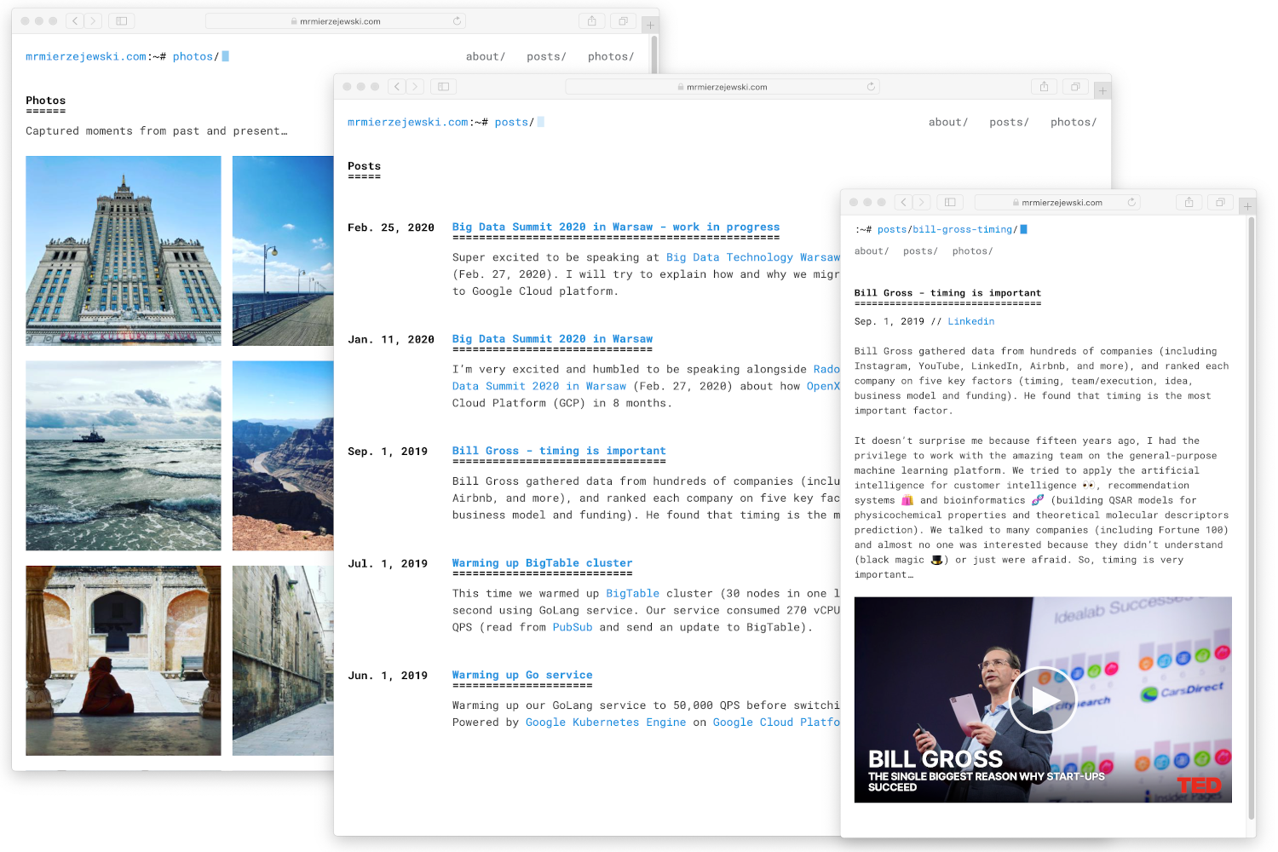
Task: Open the sea with ship photo thumbnail
Action: click(124, 455)
